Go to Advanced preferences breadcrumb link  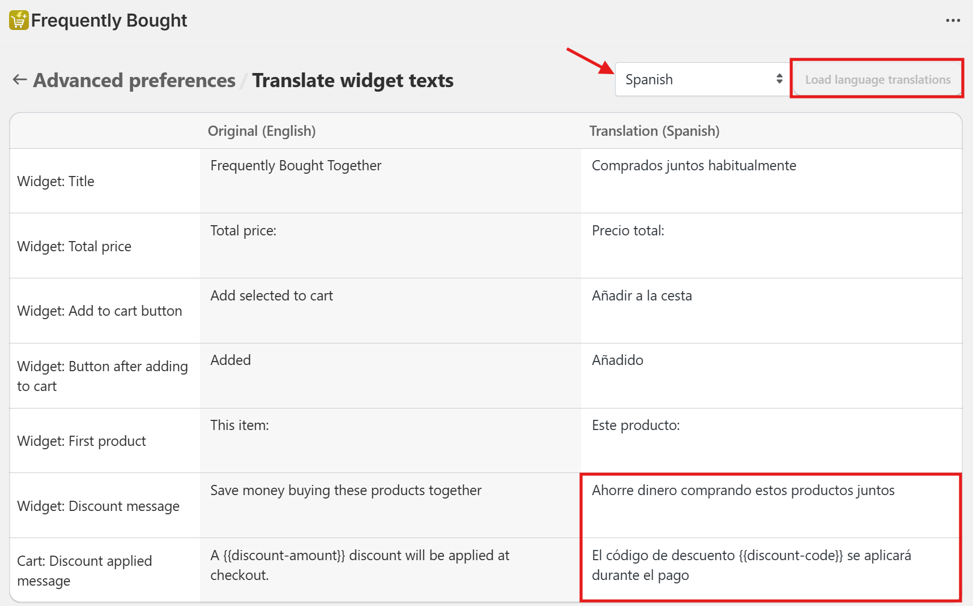tap(134, 80)
